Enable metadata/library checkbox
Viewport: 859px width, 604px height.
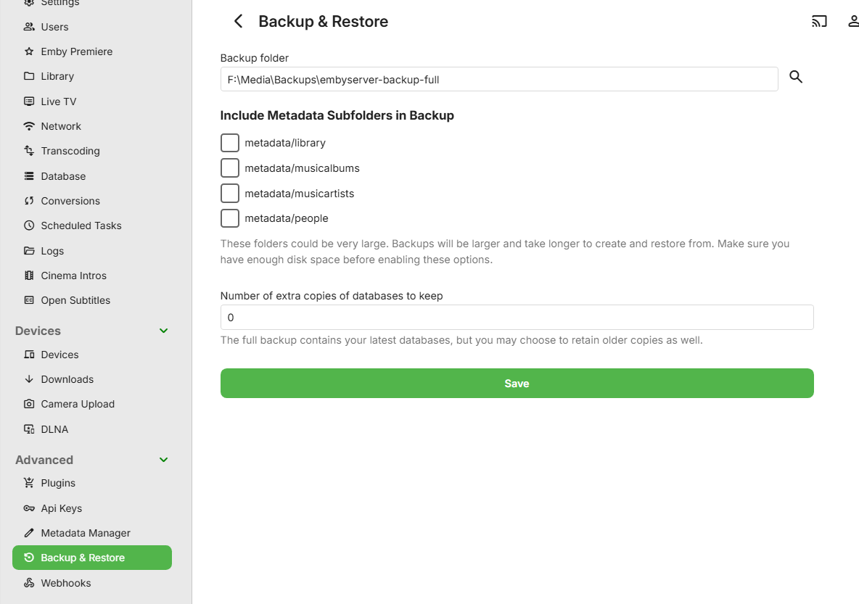coord(230,143)
